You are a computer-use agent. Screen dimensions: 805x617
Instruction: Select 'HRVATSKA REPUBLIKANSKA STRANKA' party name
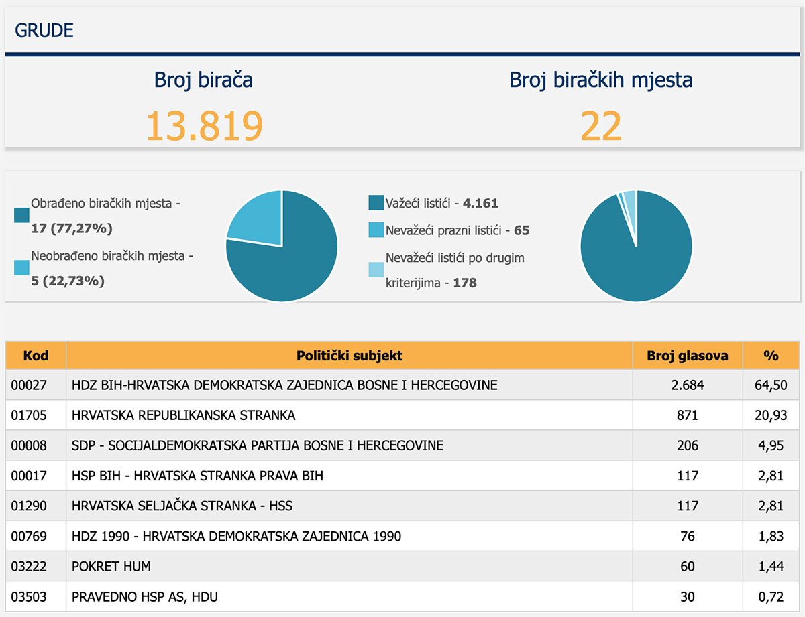(x=184, y=415)
